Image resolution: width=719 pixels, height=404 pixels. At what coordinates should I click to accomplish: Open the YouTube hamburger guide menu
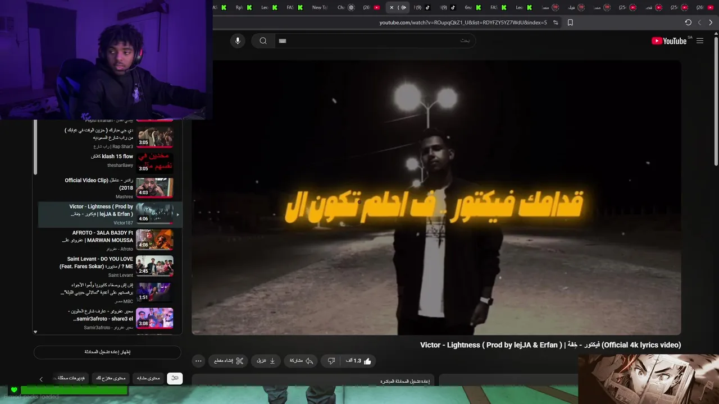click(700, 40)
